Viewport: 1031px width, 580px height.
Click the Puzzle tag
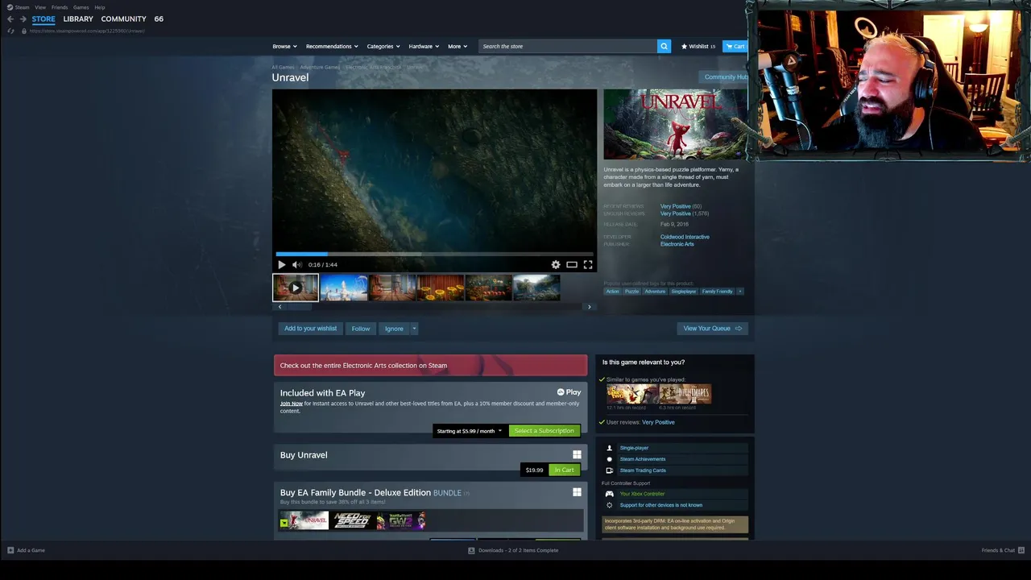click(631, 291)
